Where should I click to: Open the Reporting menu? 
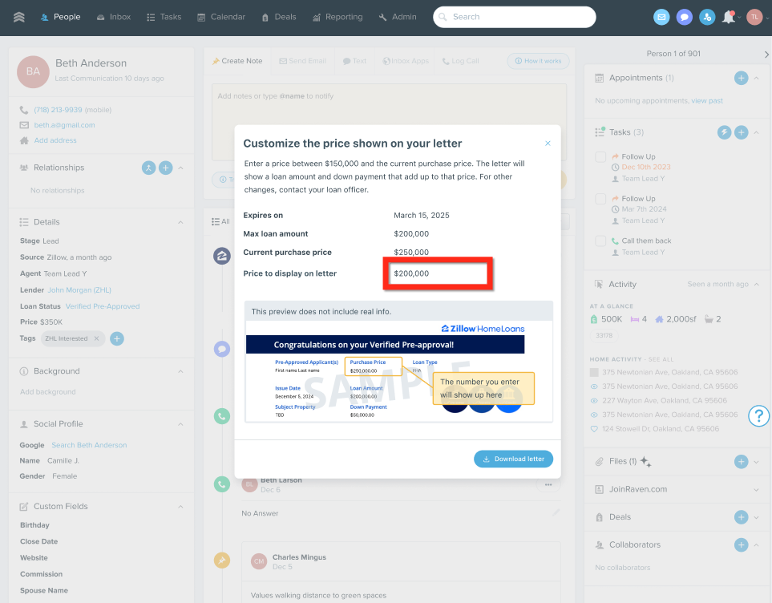click(337, 17)
